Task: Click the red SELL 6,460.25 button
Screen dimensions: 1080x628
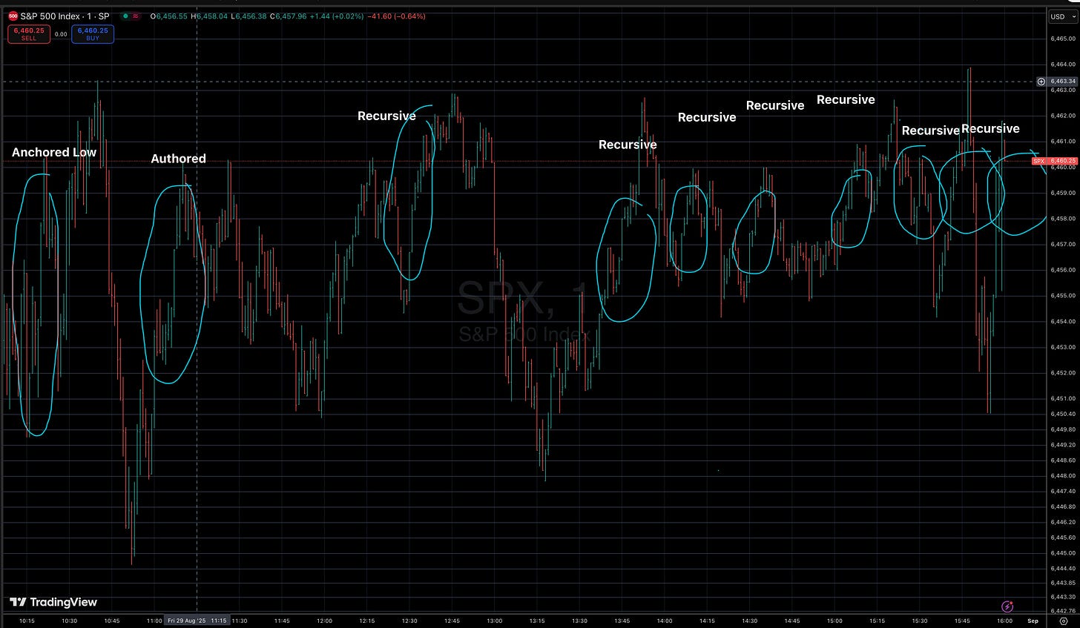Action: point(29,34)
